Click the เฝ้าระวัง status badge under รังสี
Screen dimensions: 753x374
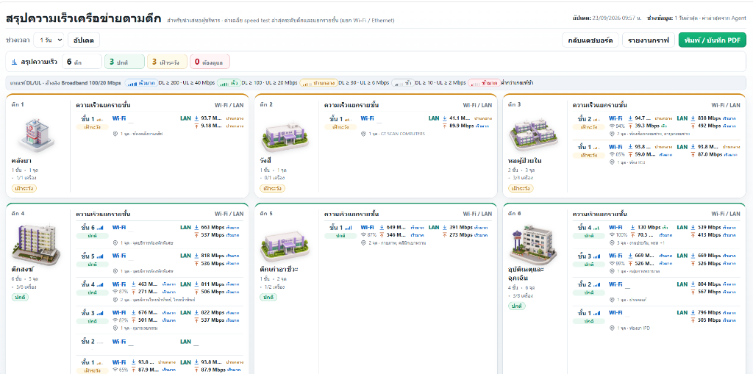point(272,188)
